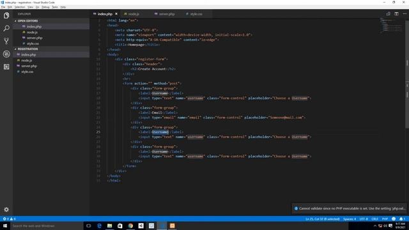
Task: Launch Microsoft Edge from the taskbar
Action: click(x=99, y=226)
